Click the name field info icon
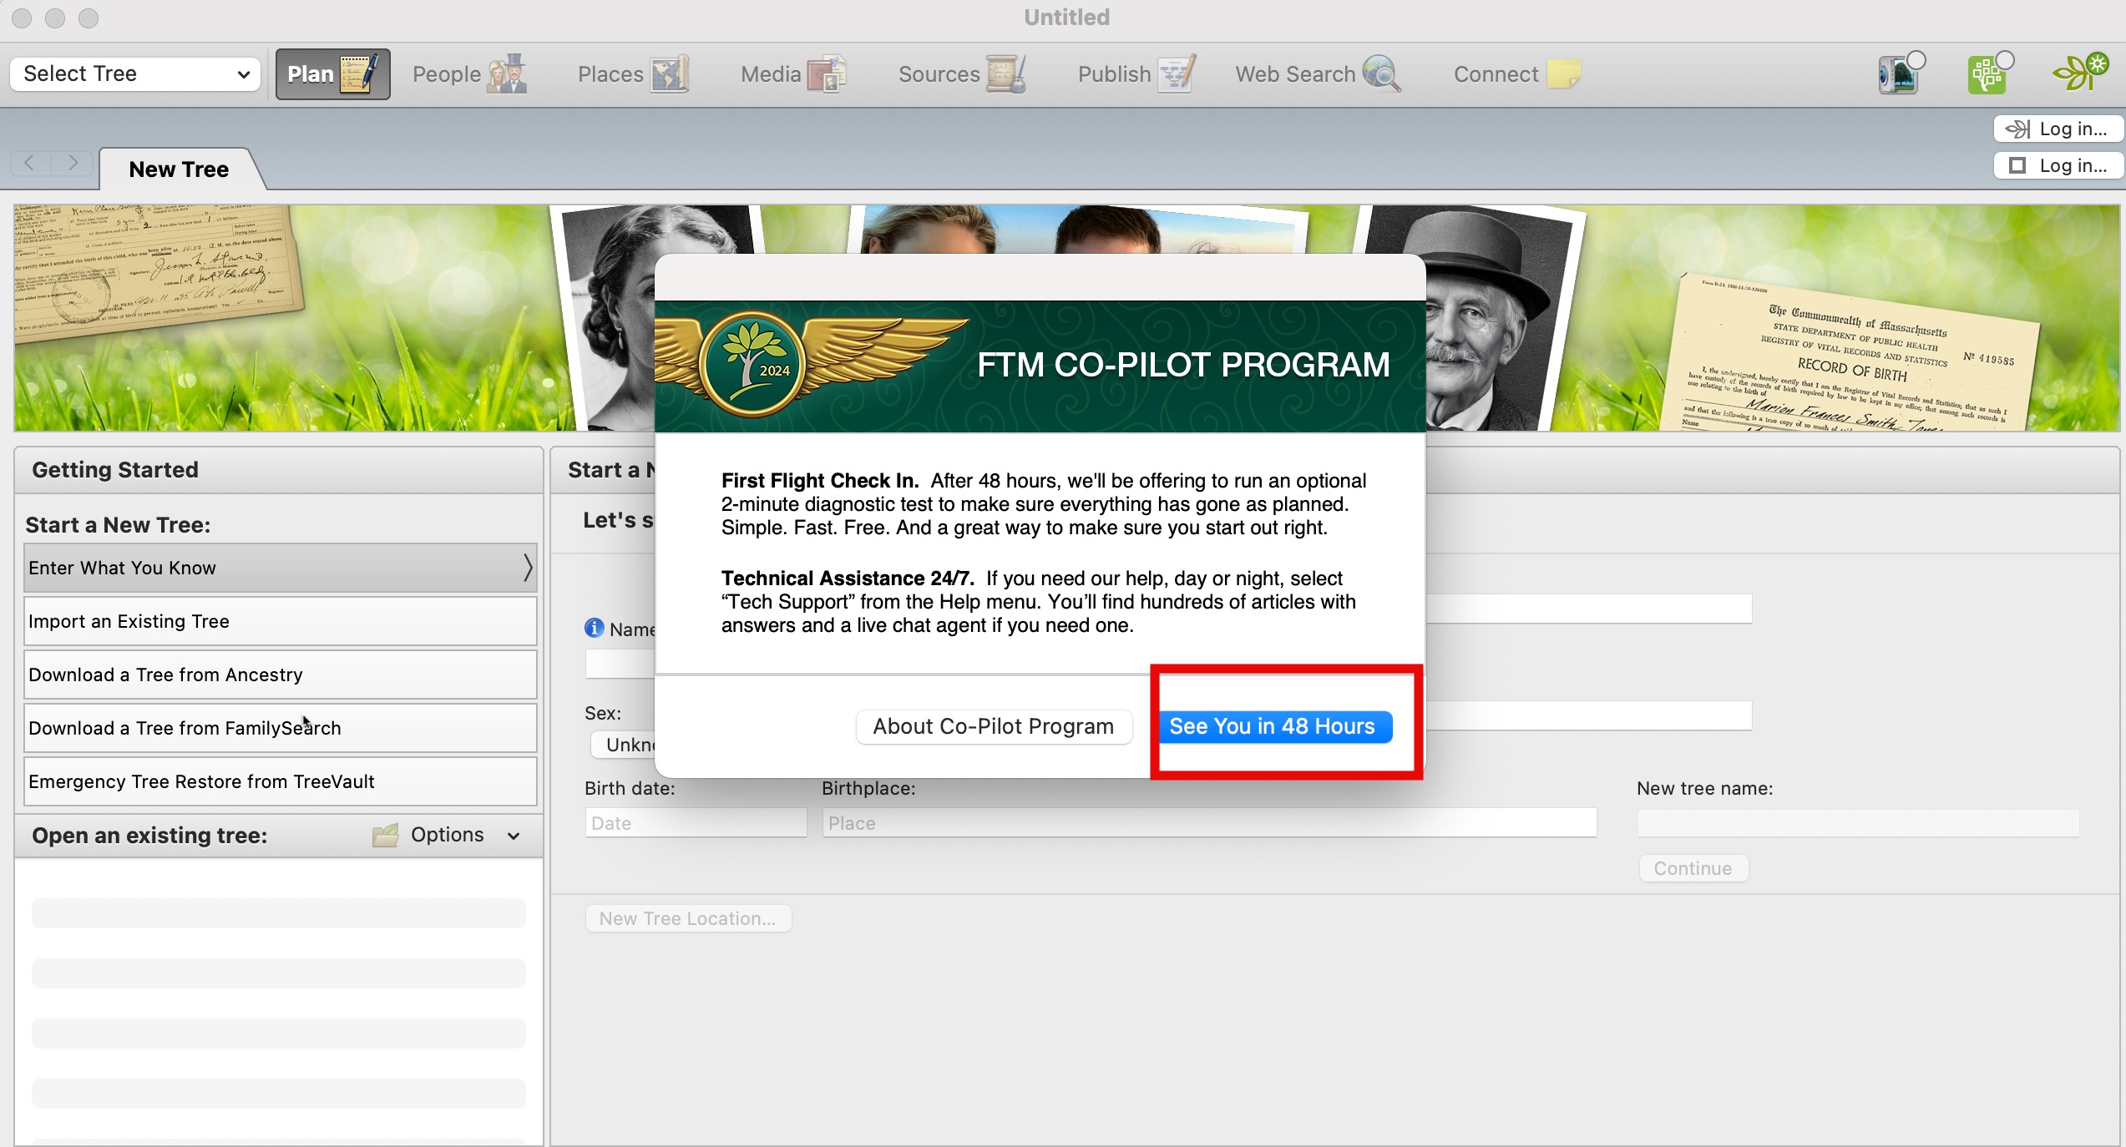The image size is (2126, 1147). tap(594, 628)
